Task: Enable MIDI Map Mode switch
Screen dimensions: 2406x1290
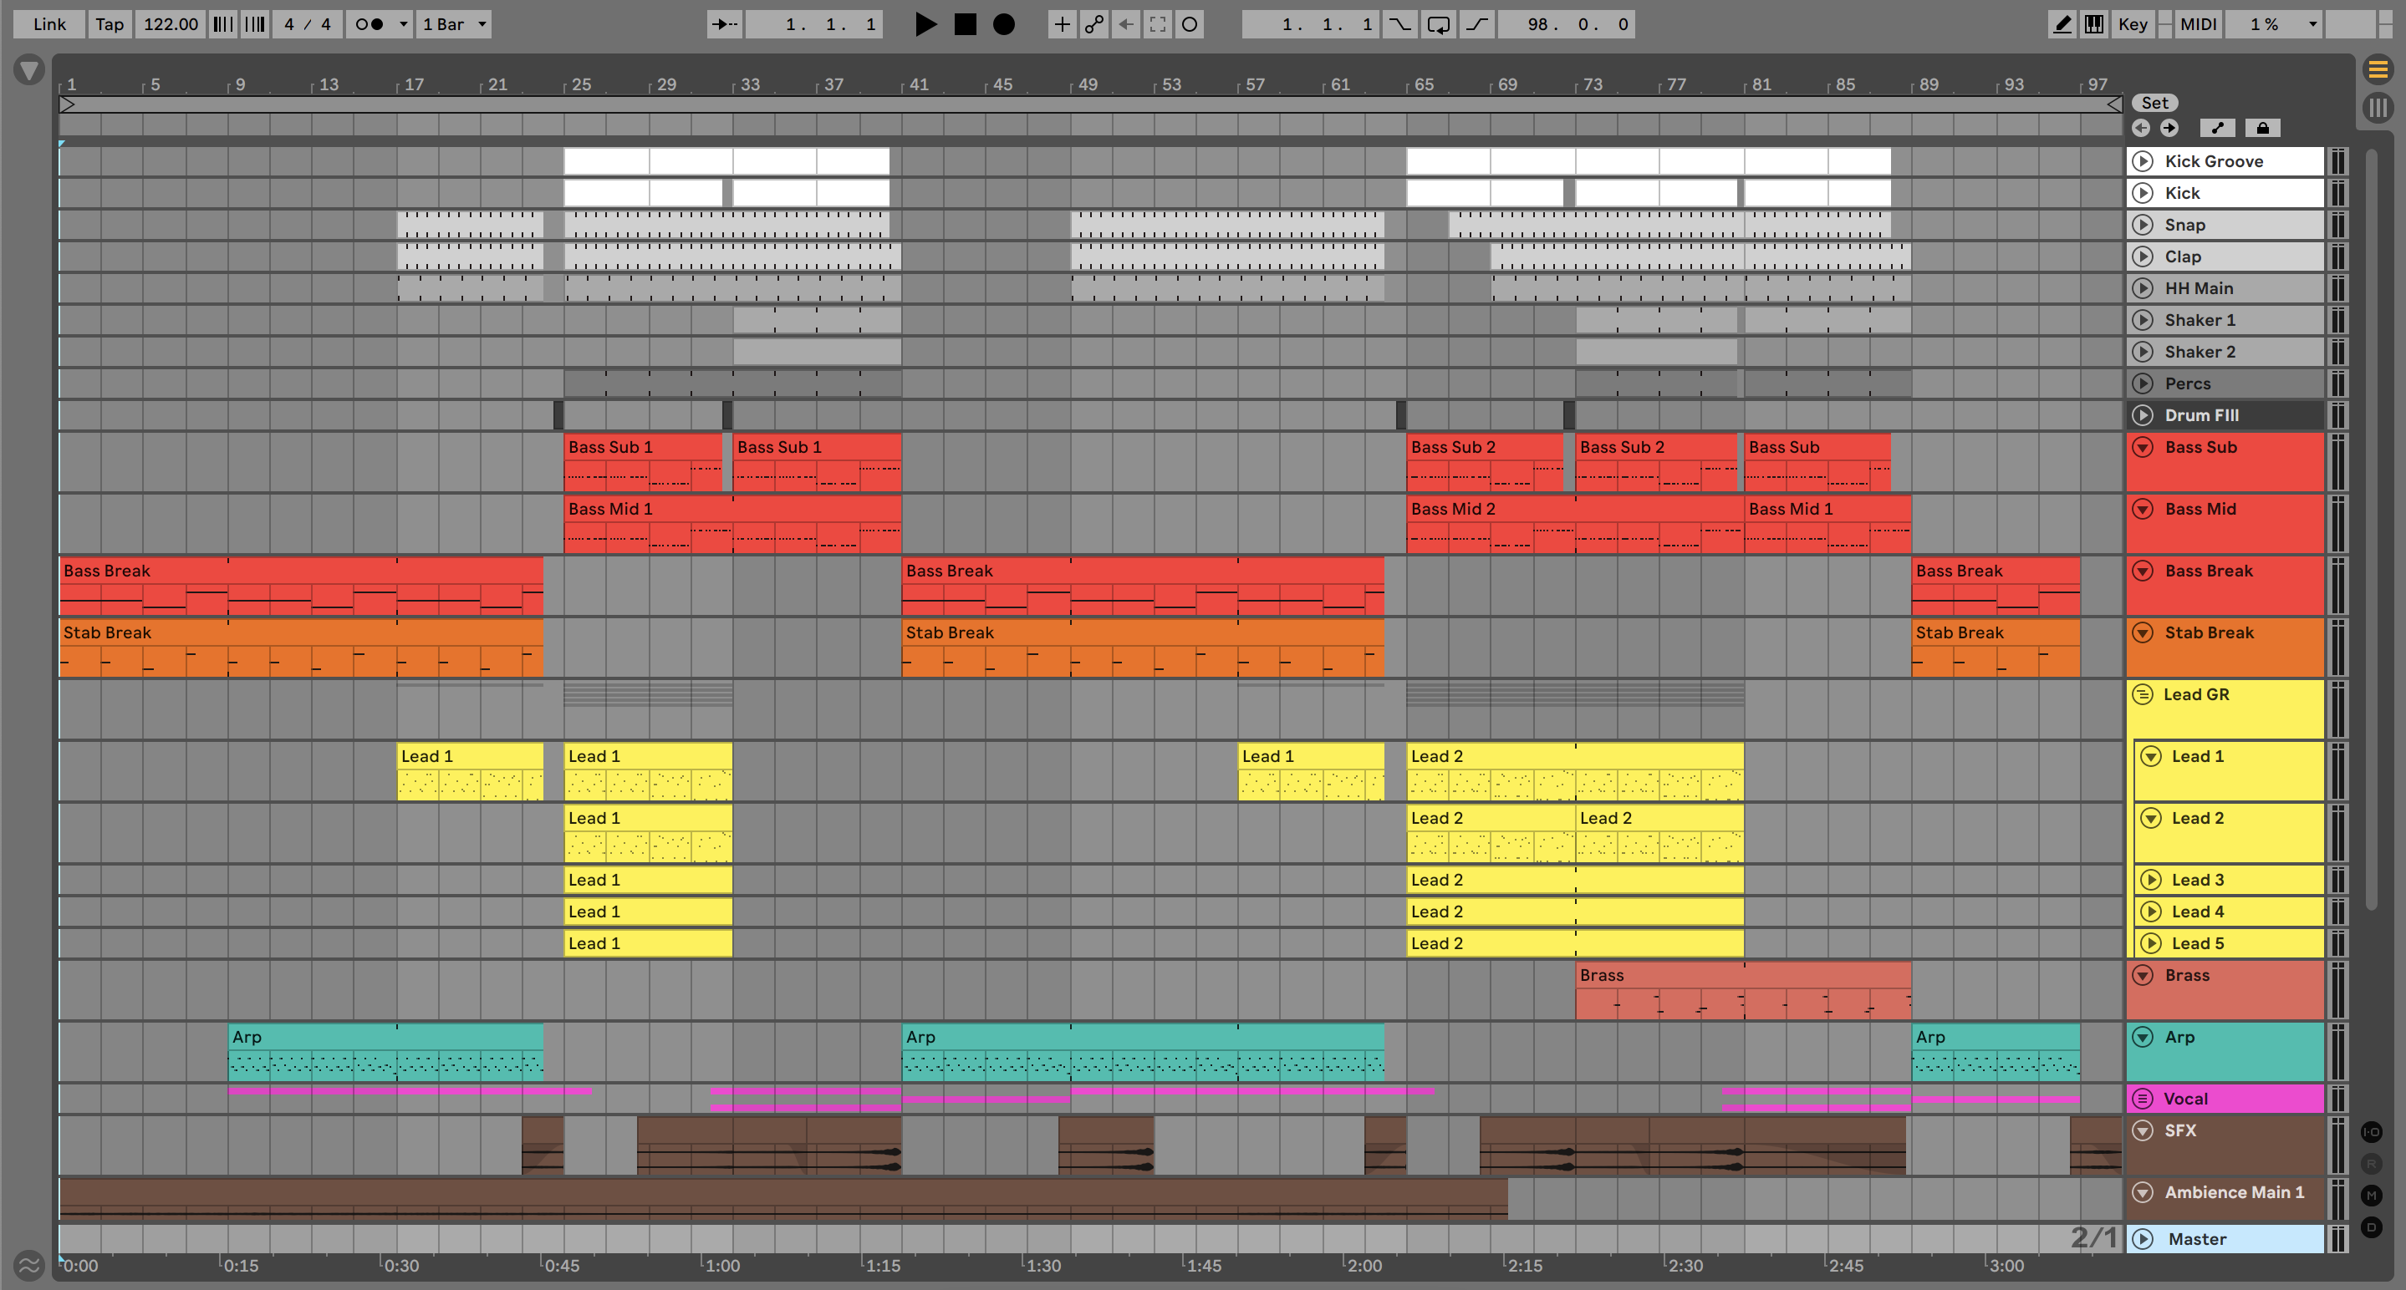Action: (2198, 24)
